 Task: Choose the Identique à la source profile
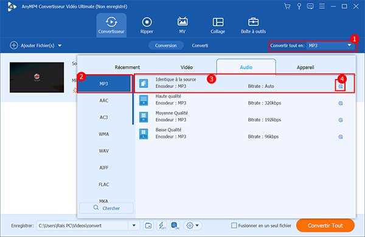(x=245, y=83)
